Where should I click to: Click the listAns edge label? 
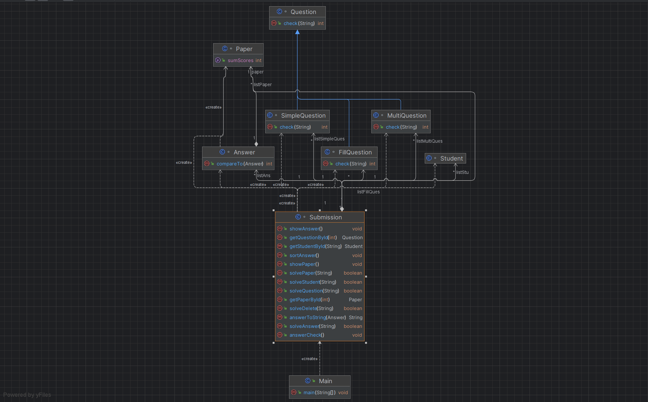[264, 175]
